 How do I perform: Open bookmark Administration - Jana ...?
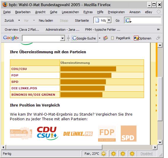click(x=62, y=30)
